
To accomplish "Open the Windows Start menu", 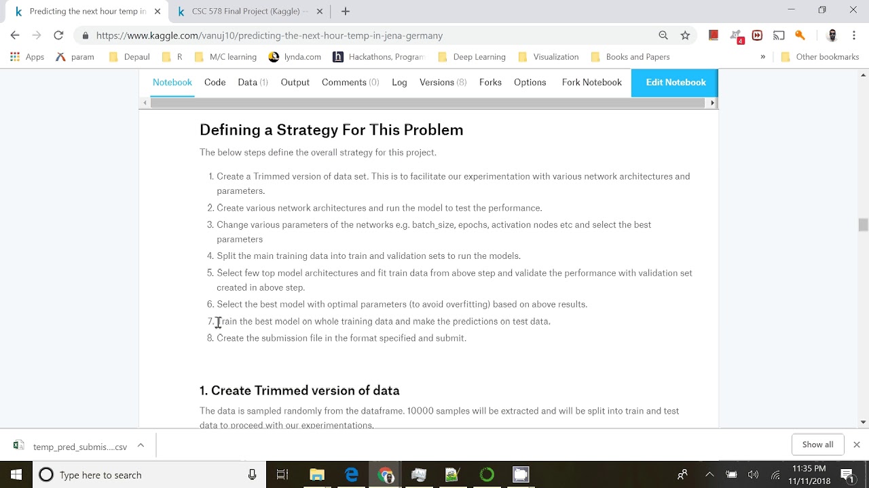I will click(16, 474).
